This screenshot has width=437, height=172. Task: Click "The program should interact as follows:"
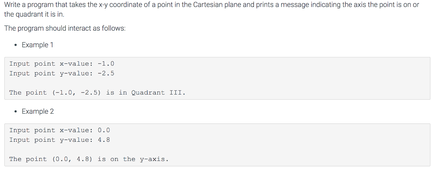tap(65, 28)
